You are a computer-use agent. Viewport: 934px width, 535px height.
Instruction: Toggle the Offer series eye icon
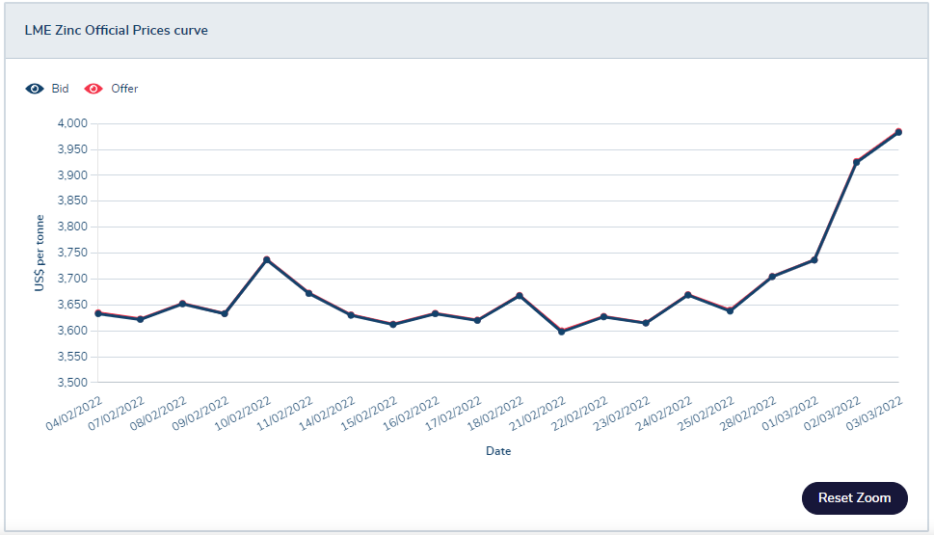pos(93,89)
